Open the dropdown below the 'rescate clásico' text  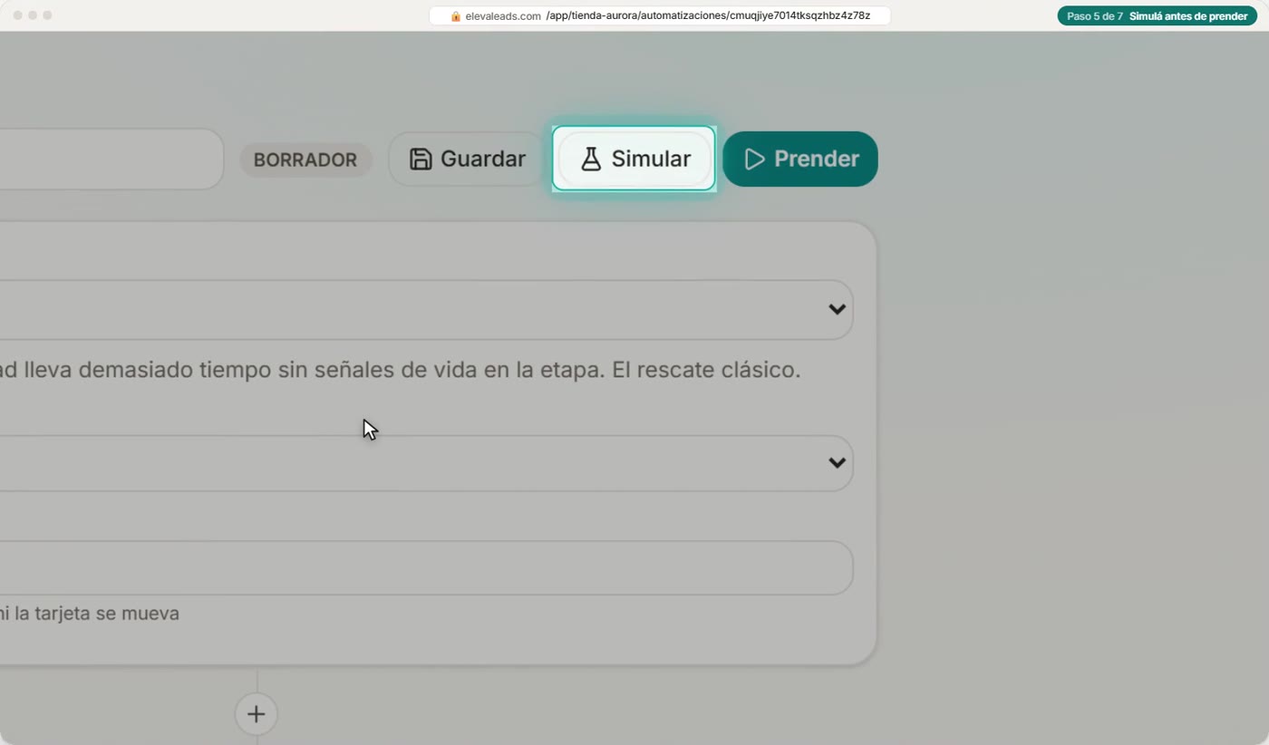pyautogui.click(x=426, y=463)
